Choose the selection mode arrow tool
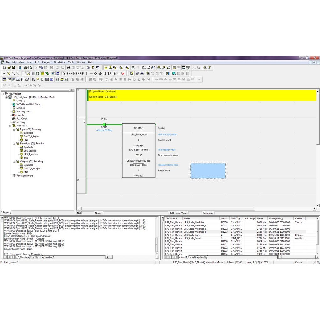The width and height of the screenshot is (320, 320). point(64,74)
